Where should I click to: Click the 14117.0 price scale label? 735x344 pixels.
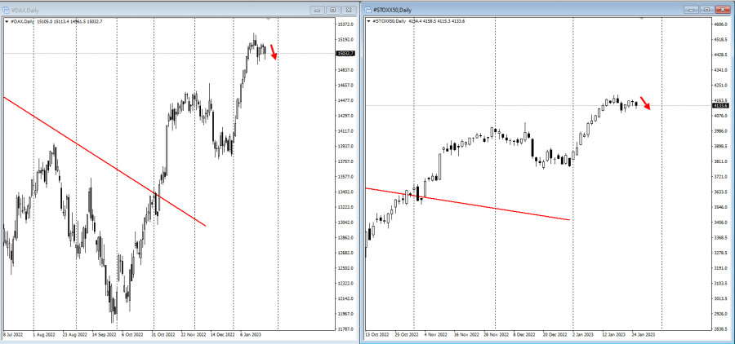[x=345, y=131]
